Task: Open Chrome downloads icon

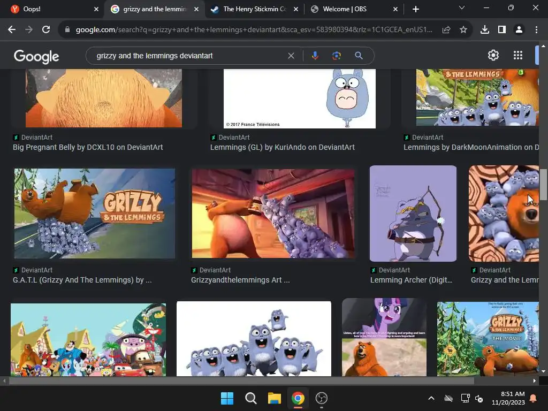Action: click(485, 30)
